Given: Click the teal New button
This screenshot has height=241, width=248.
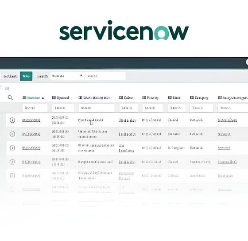Looking at the screenshot, I should point(26,76).
